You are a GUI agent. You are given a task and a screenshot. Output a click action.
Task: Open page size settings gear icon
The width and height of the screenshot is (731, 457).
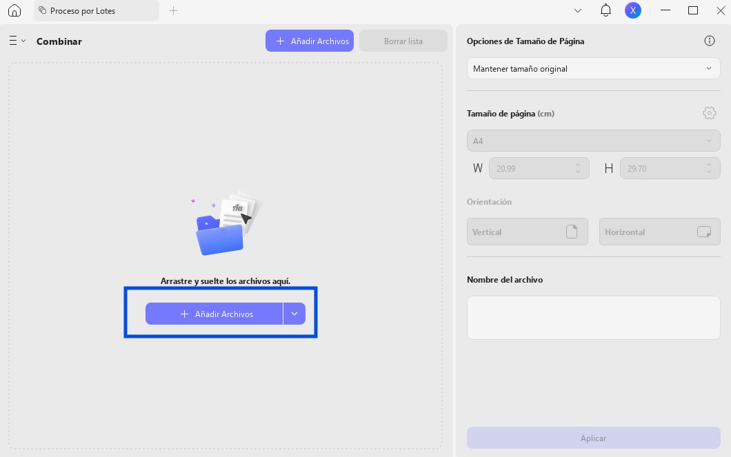tap(709, 113)
